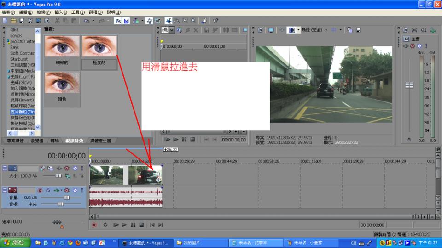This screenshot has height=248, width=442.
Task: Open the 工具(T) menu
Action: pyautogui.click(x=78, y=12)
